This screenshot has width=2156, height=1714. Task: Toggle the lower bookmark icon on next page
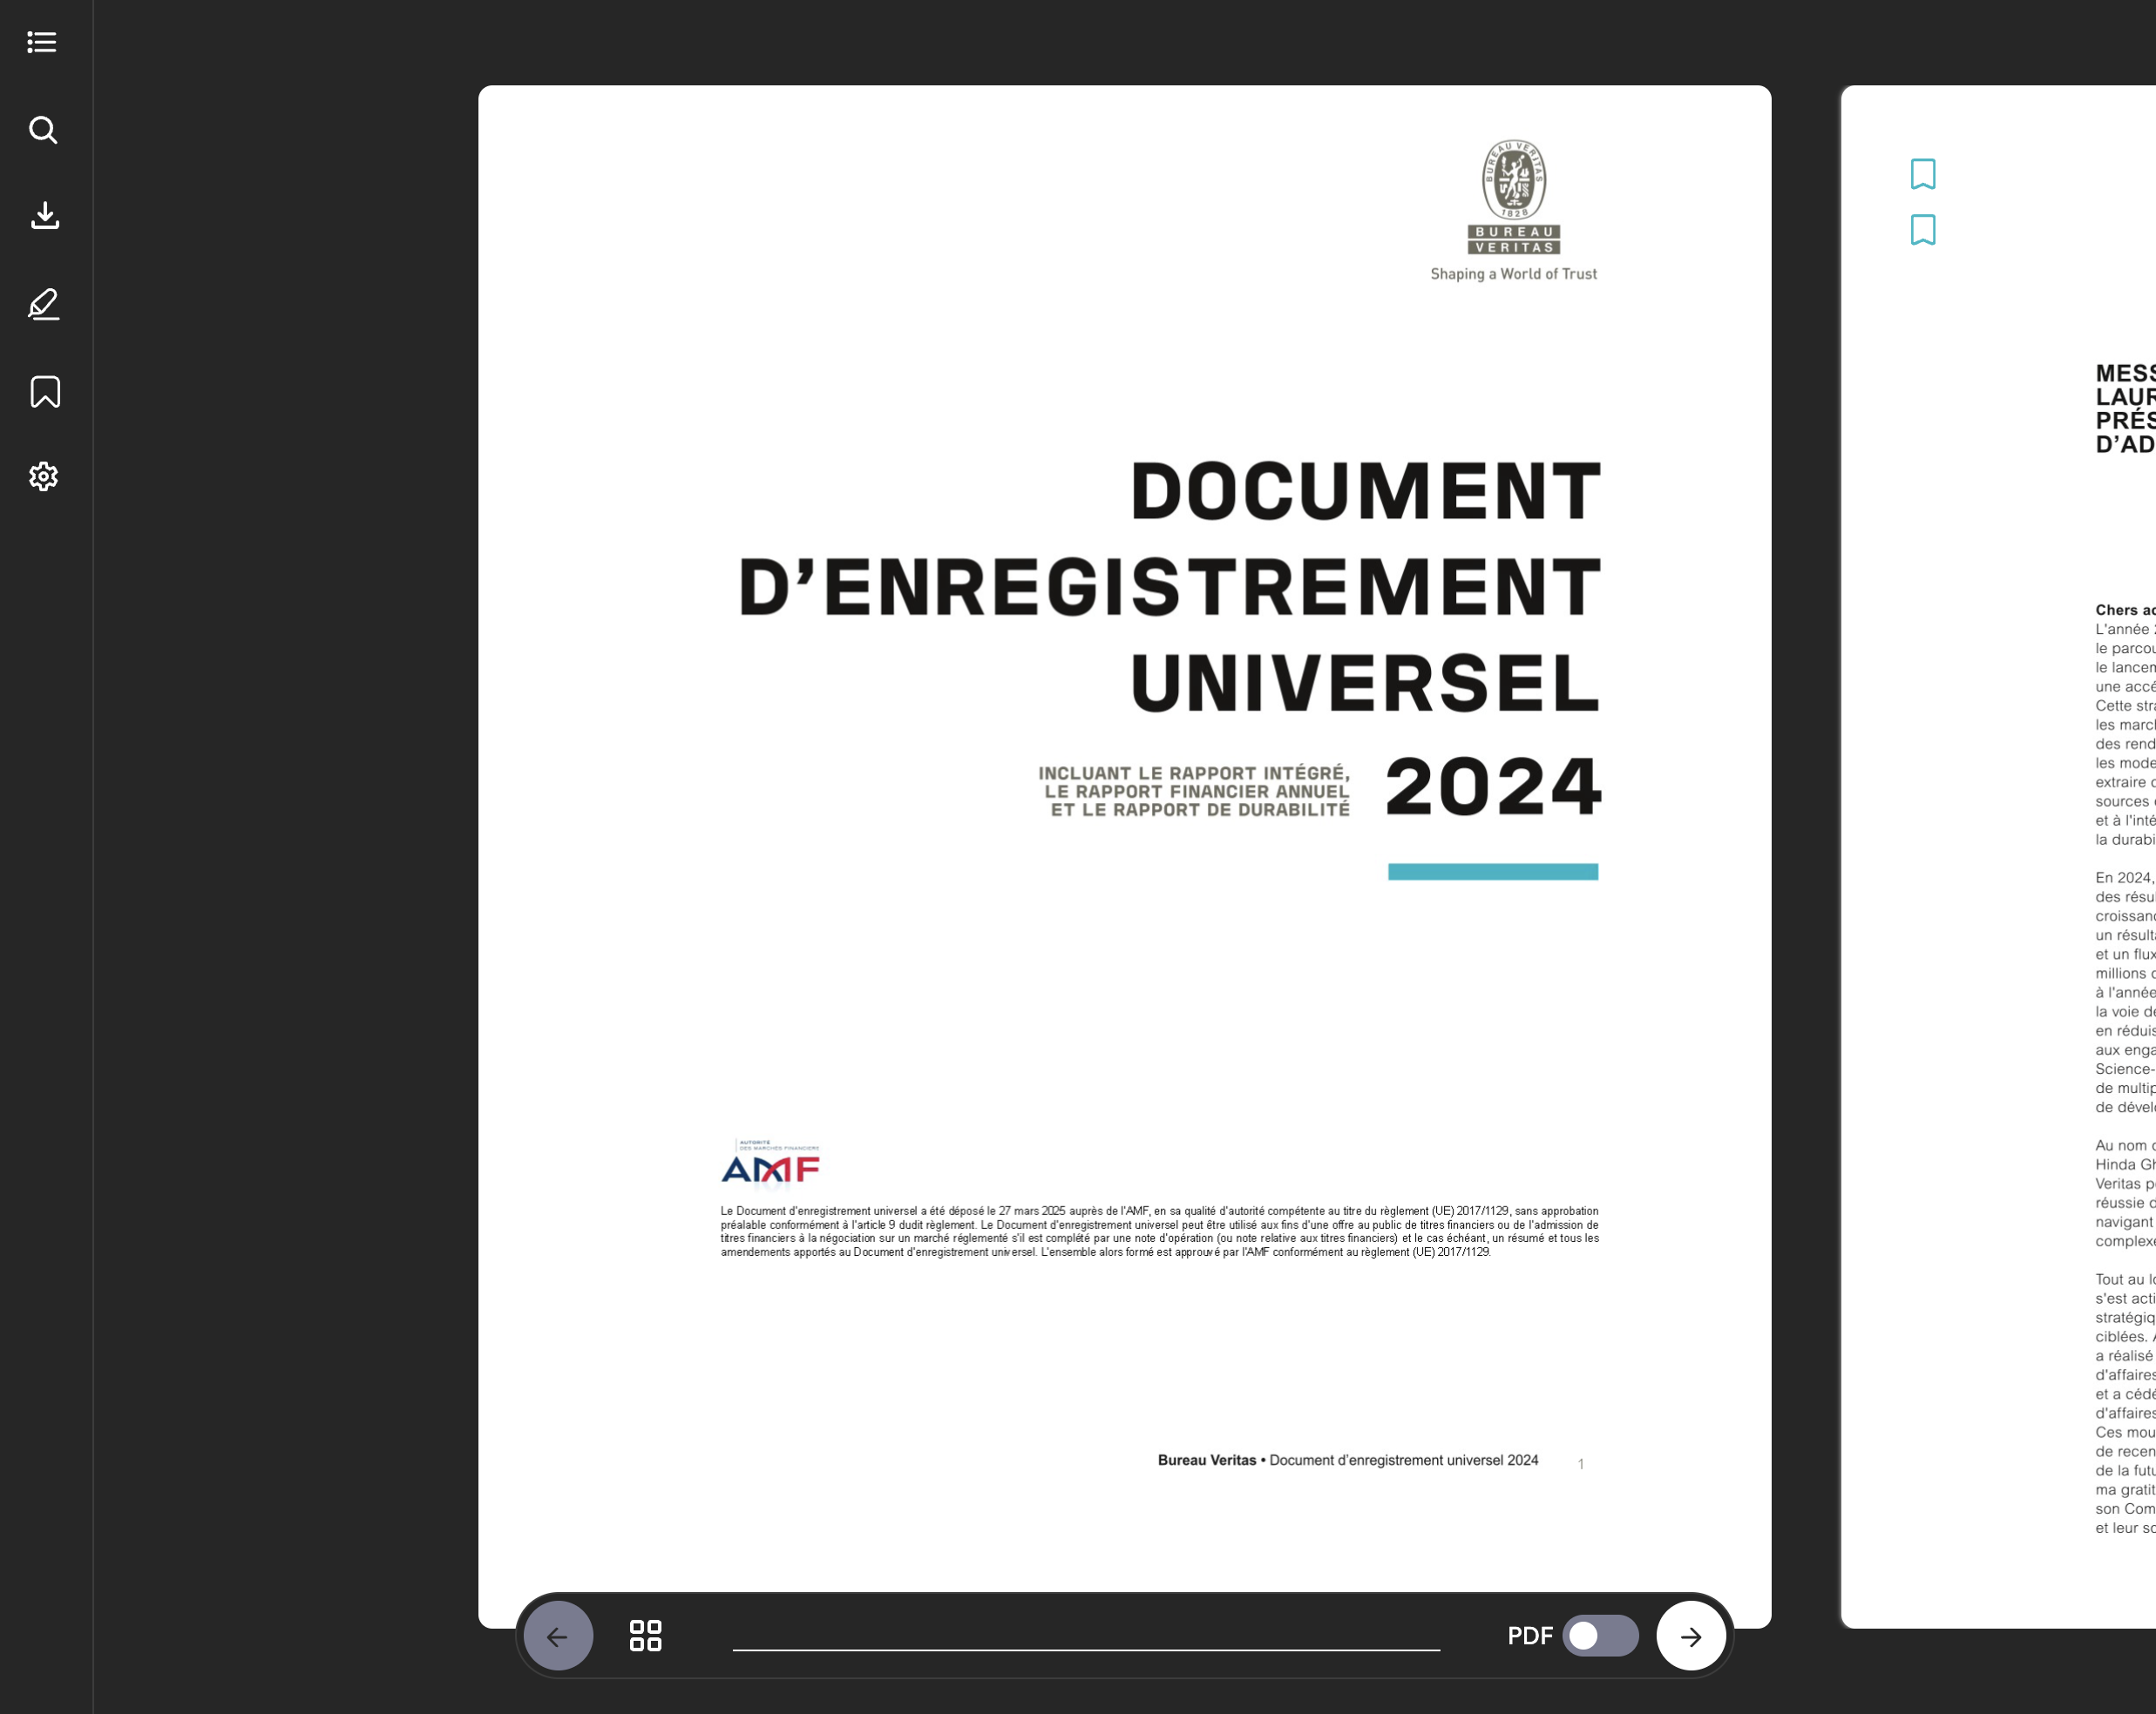tap(1922, 230)
